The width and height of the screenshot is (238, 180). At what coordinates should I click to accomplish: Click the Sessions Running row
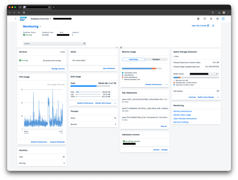tap(42, 163)
